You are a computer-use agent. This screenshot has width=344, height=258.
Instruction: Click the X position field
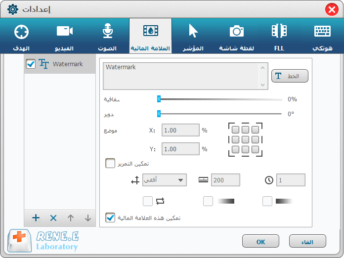coord(180,130)
